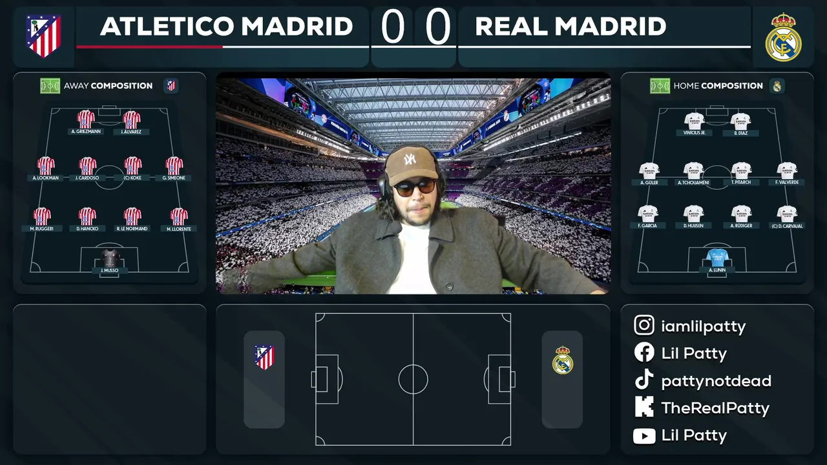This screenshot has height=465, width=827.
Task: Select A. Griezmann's shirt in the away lineup
Action: pos(86,119)
